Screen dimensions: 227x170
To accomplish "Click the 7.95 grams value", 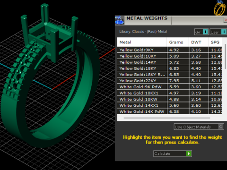I will (x=174, y=81).
